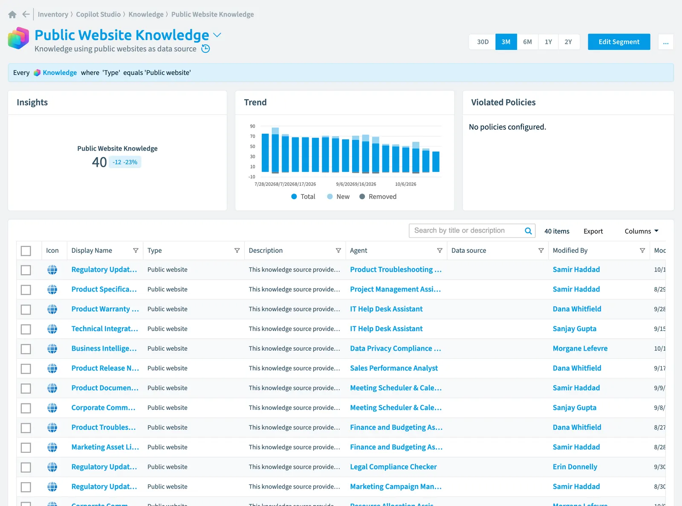This screenshot has width=682, height=506.
Task: Click the globe icon for Business Intellige… row
Action: pos(52,349)
